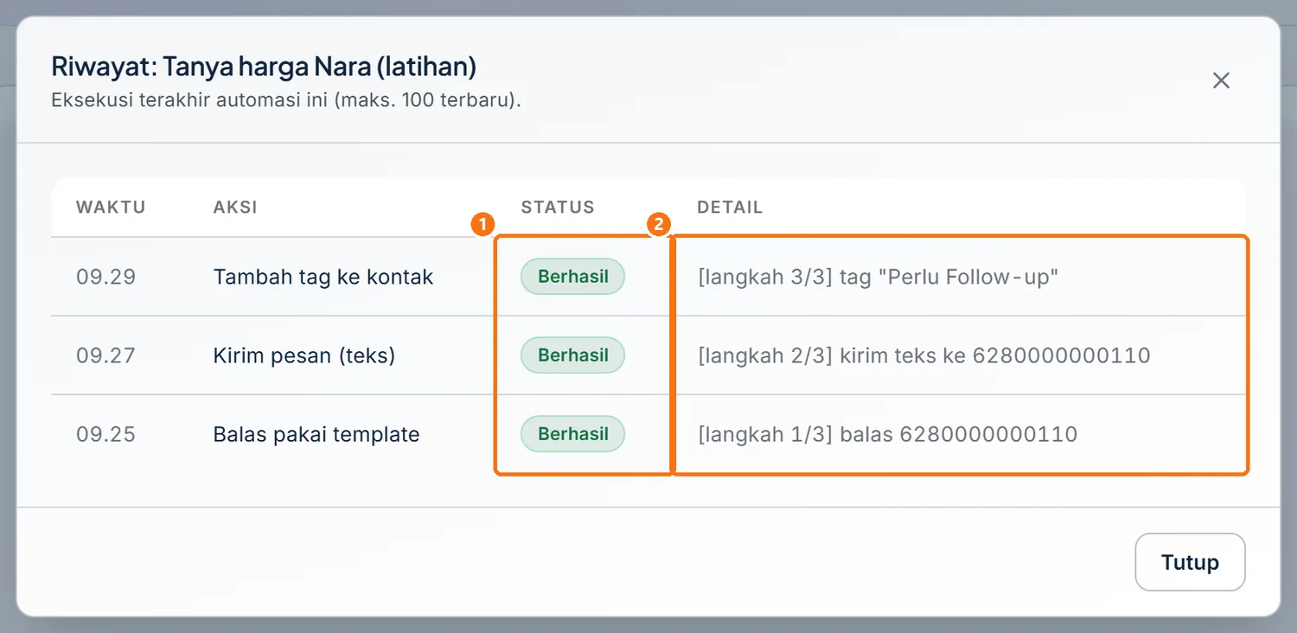
Task: Click the Berhasil badge for Kirim pesan (teks)
Action: coord(572,355)
